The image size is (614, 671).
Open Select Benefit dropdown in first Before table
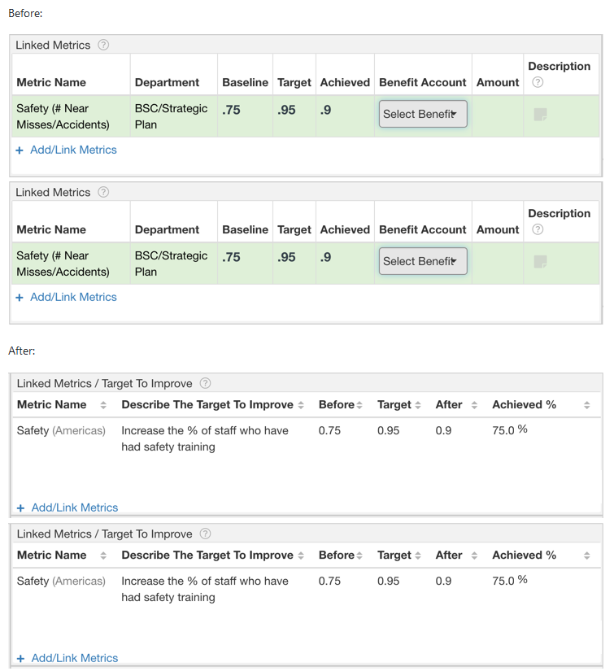click(423, 114)
